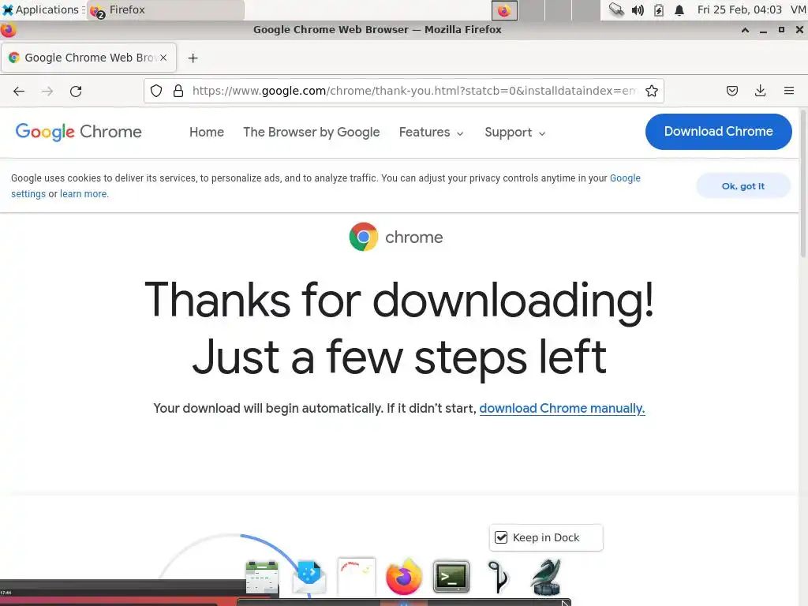Click download Chrome manually link
Viewport: 808px width, 606px height.
point(562,409)
